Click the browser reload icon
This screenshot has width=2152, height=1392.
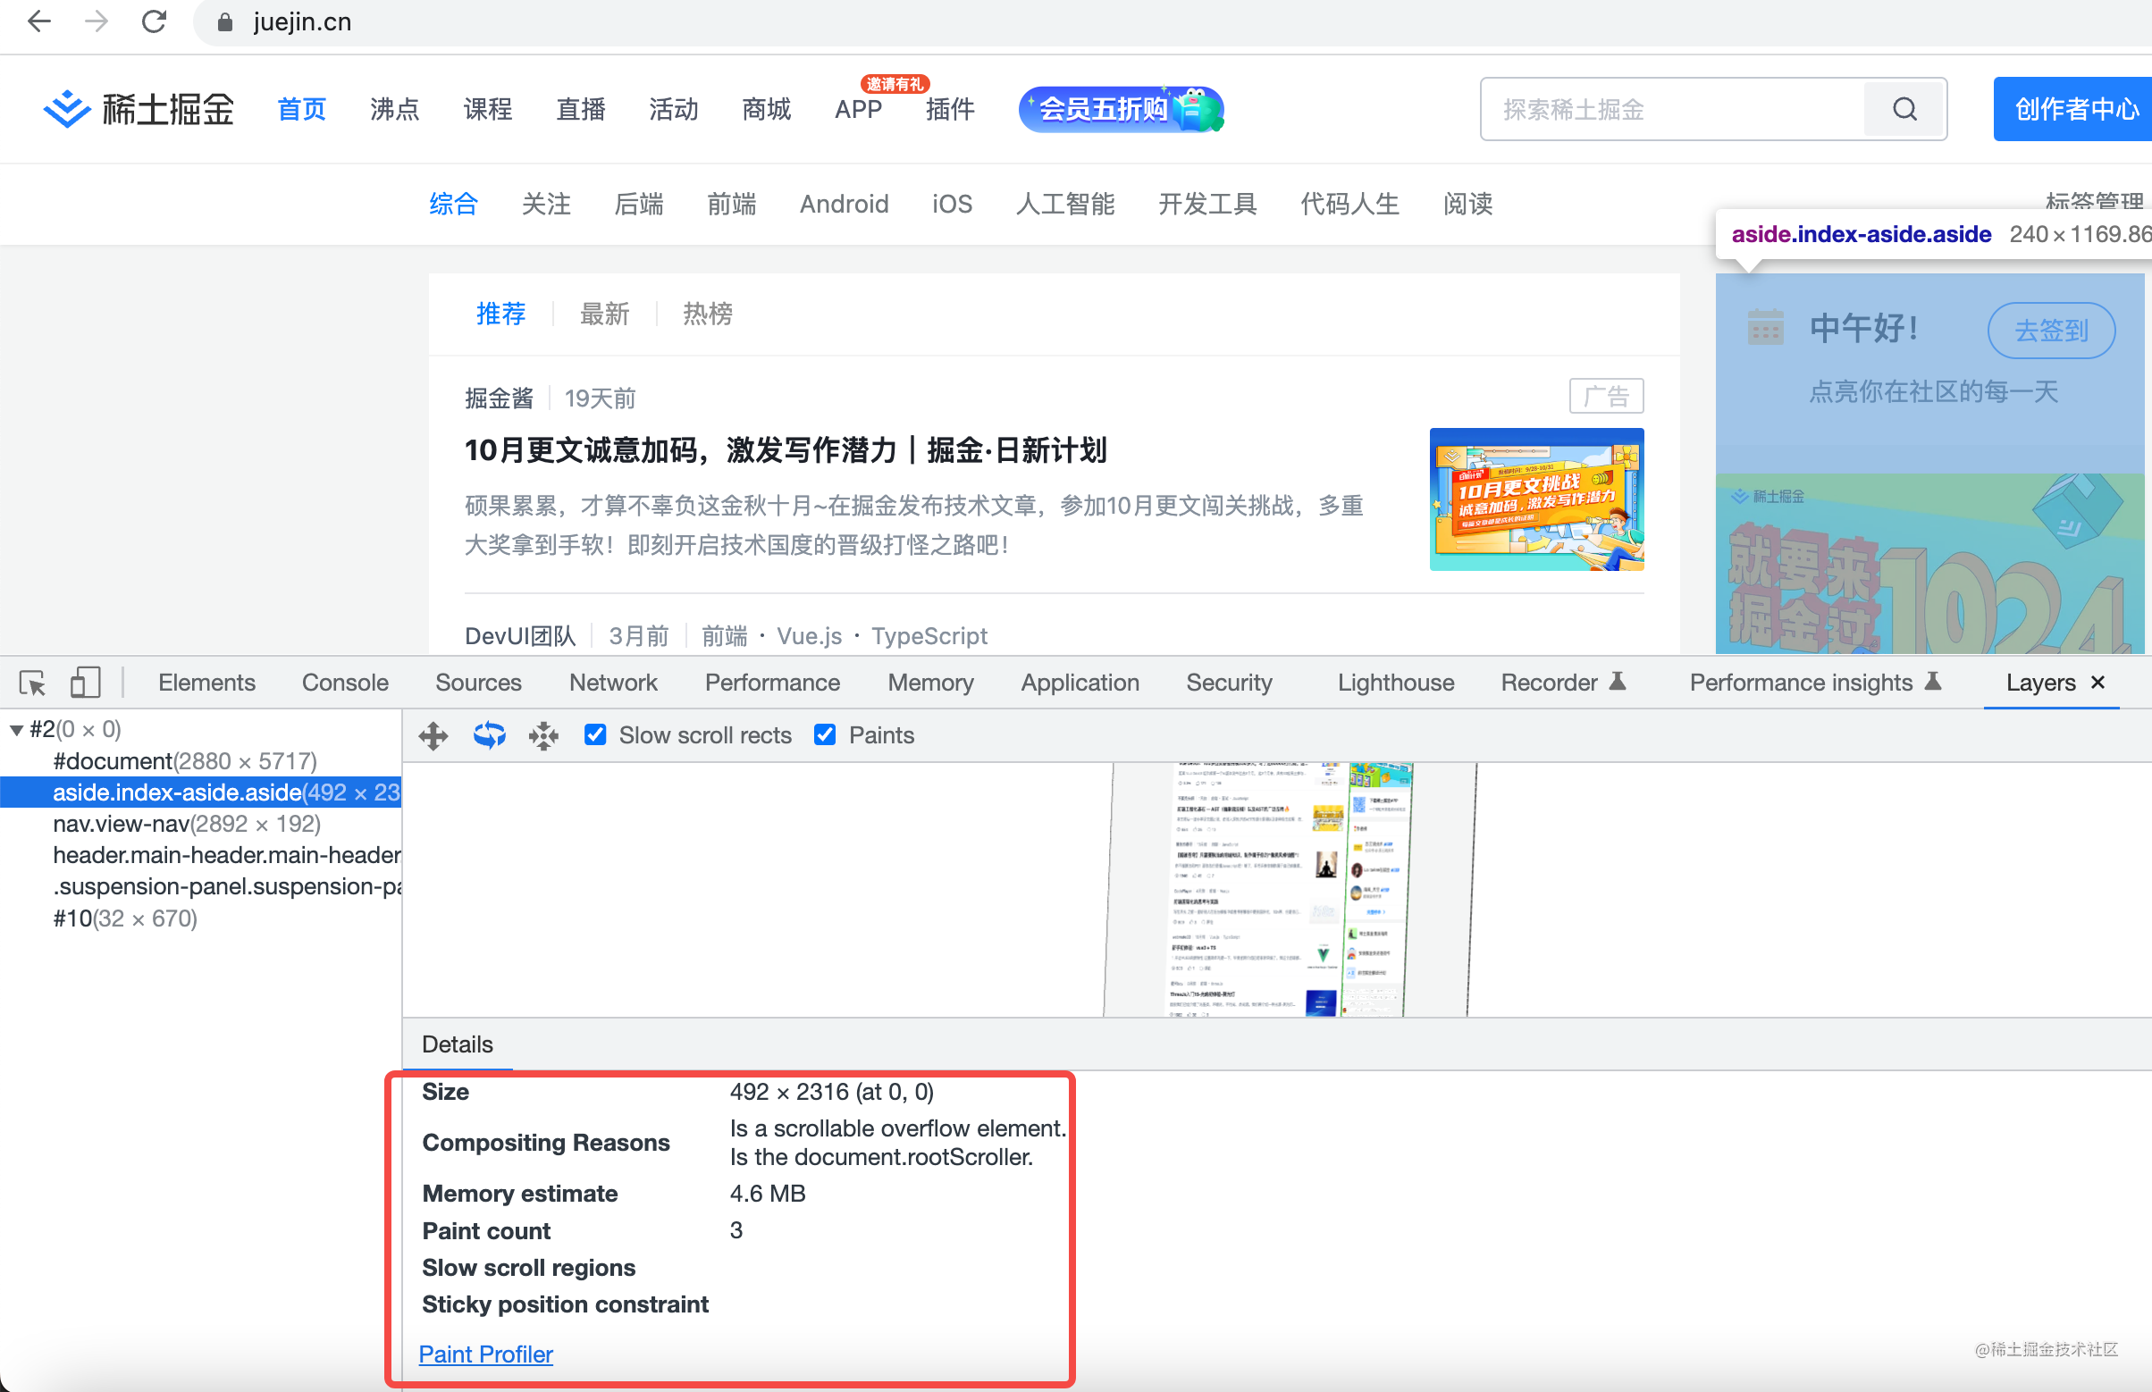(x=155, y=21)
